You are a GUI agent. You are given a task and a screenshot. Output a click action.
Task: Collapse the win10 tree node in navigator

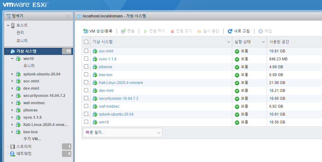[12, 59]
